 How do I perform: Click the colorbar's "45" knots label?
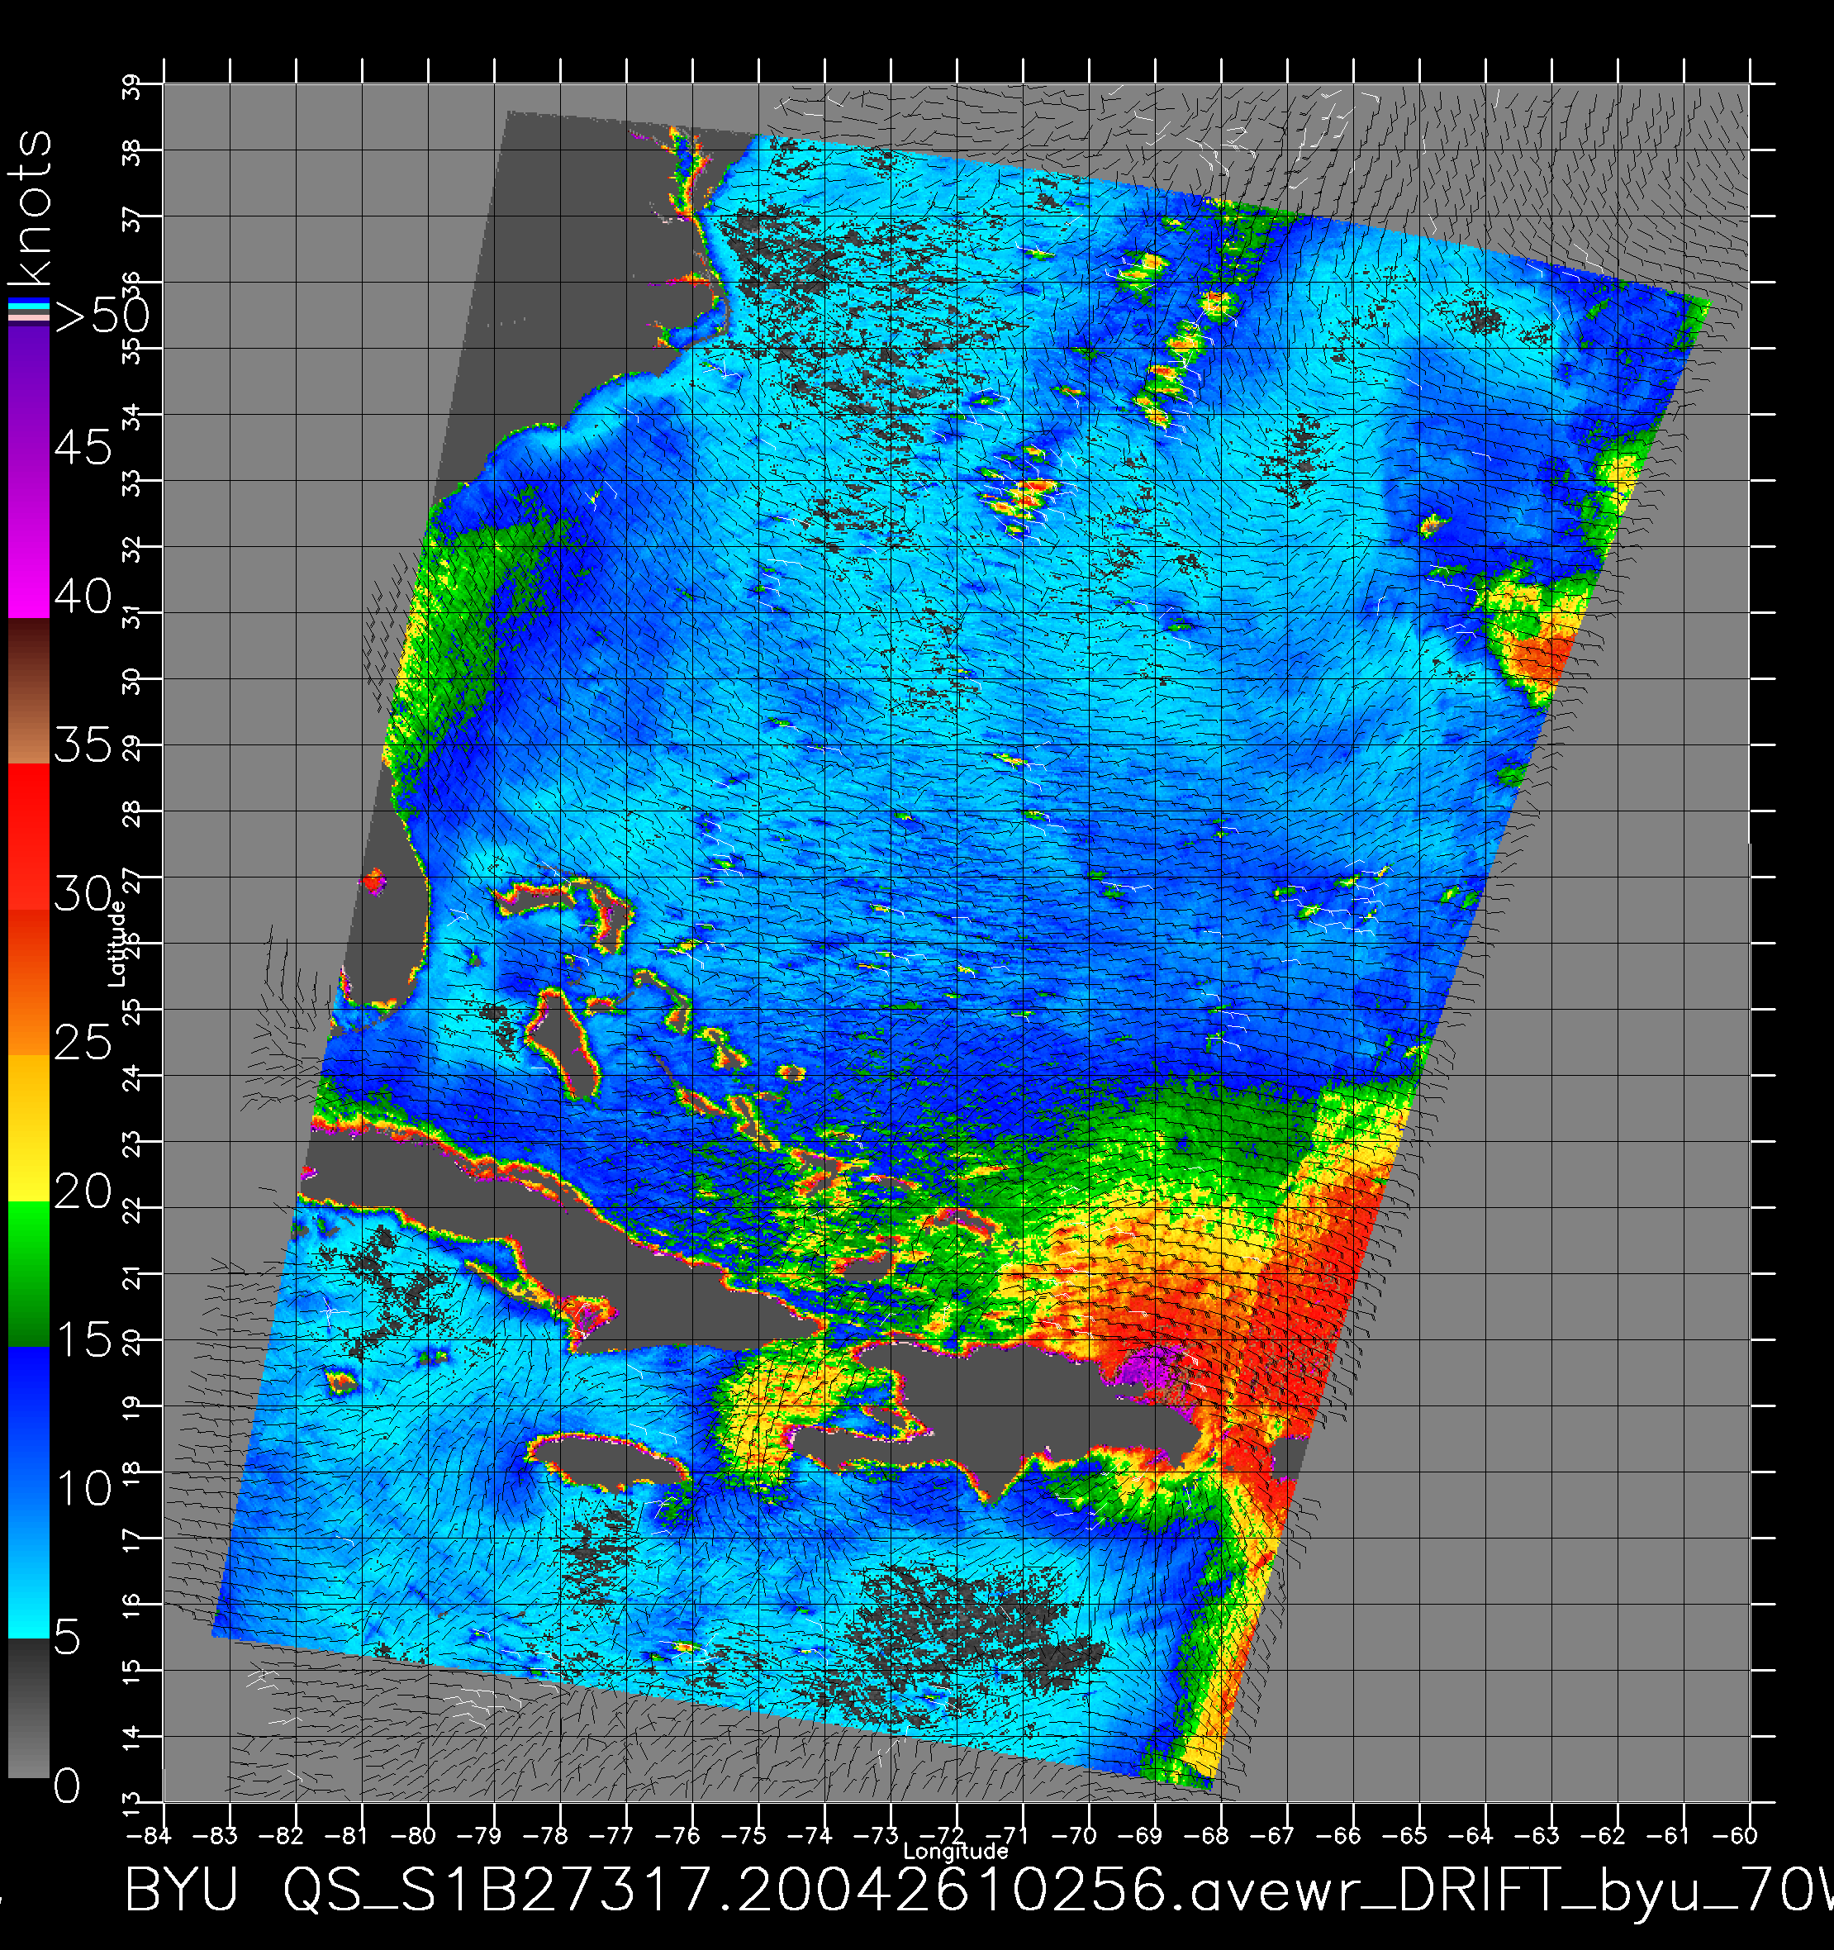(83, 447)
